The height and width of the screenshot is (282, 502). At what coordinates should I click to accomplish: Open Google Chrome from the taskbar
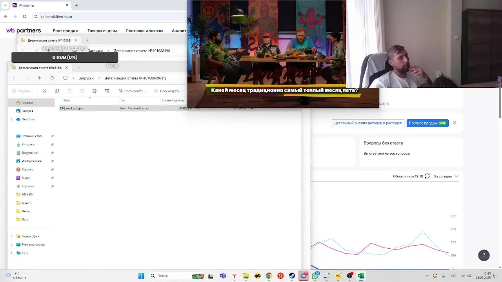point(269,276)
